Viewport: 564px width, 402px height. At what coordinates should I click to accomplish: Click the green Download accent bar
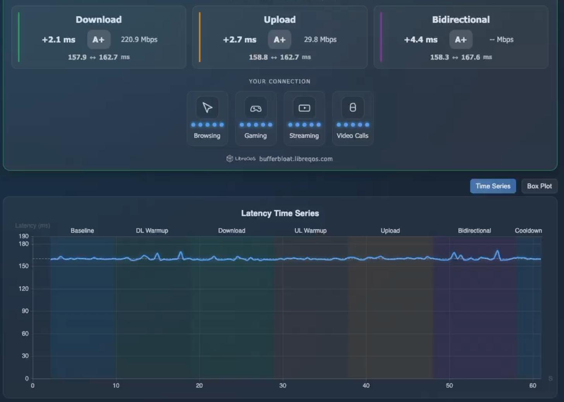(x=19, y=37)
